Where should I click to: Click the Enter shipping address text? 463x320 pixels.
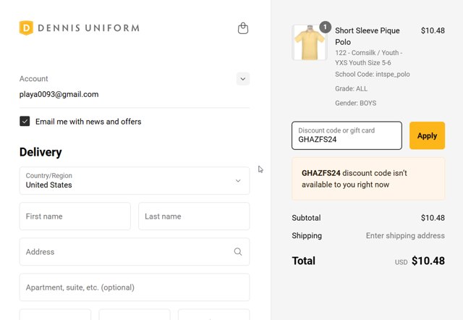[x=405, y=235]
